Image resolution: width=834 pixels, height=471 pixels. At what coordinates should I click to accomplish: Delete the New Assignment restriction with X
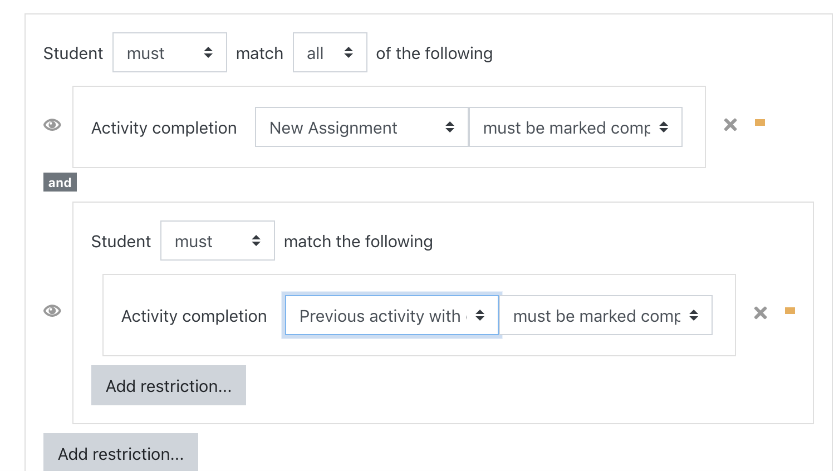[x=730, y=125]
